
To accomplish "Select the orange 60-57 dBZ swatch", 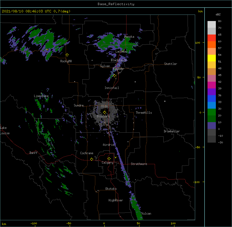I will 212,44.
